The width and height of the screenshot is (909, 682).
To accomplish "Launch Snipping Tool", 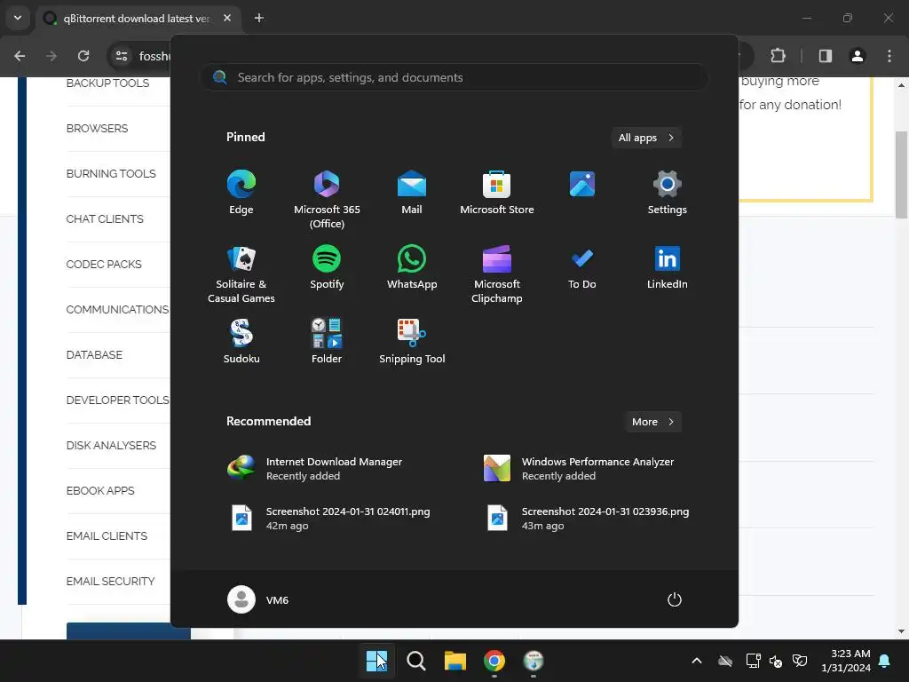I will pos(412,341).
